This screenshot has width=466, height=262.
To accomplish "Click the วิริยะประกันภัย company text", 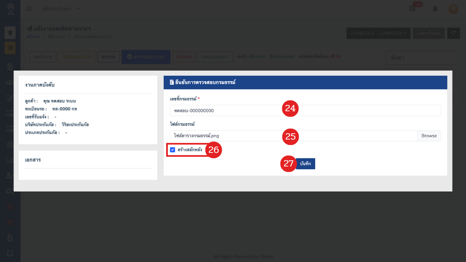I will (75, 125).
